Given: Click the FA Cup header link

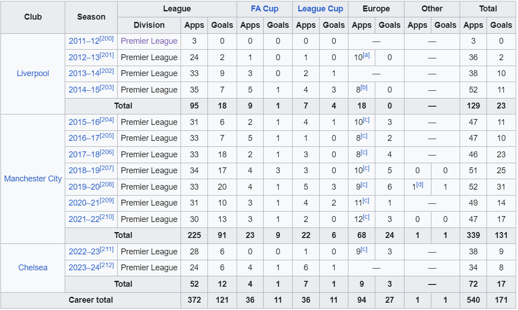Looking at the screenshot, I should tap(264, 9).
